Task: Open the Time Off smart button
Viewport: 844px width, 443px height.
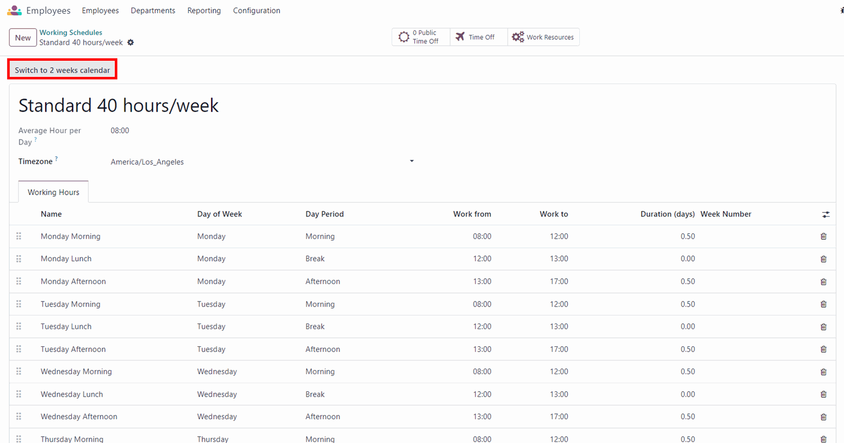Action: click(x=479, y=37)
